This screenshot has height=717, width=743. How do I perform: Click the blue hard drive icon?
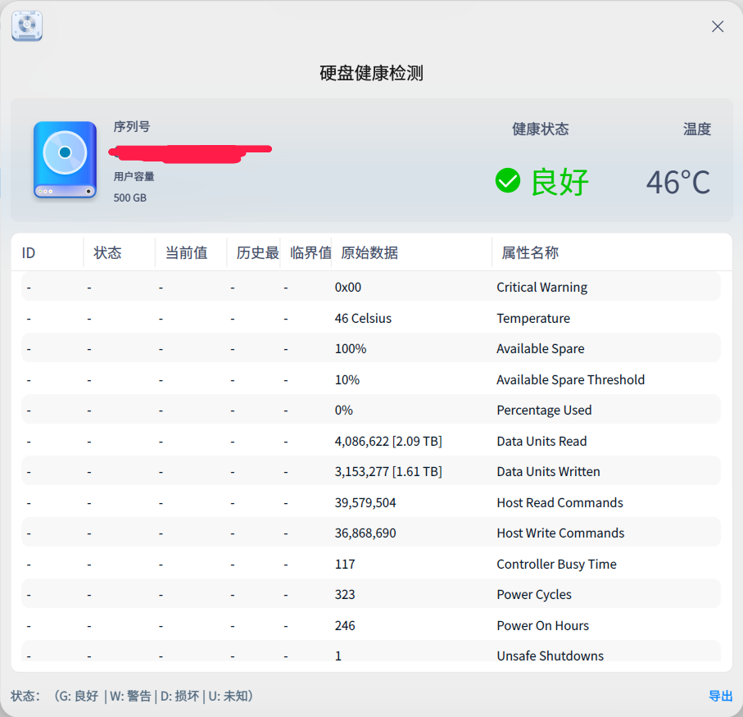coord(65,160)
